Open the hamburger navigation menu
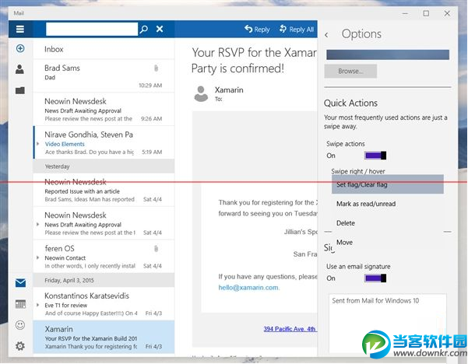The image size is (468, 364). (x=20, y=29)
